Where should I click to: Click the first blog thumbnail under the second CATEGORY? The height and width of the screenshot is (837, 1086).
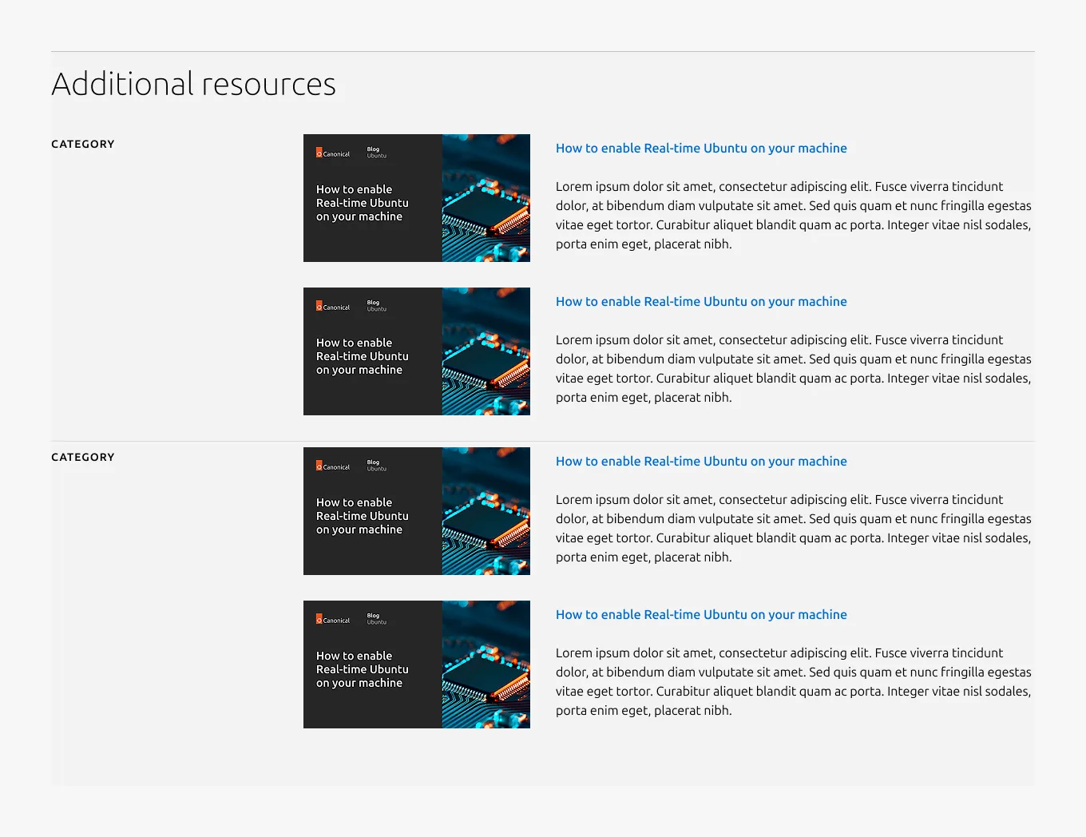(x=417, y=511)
